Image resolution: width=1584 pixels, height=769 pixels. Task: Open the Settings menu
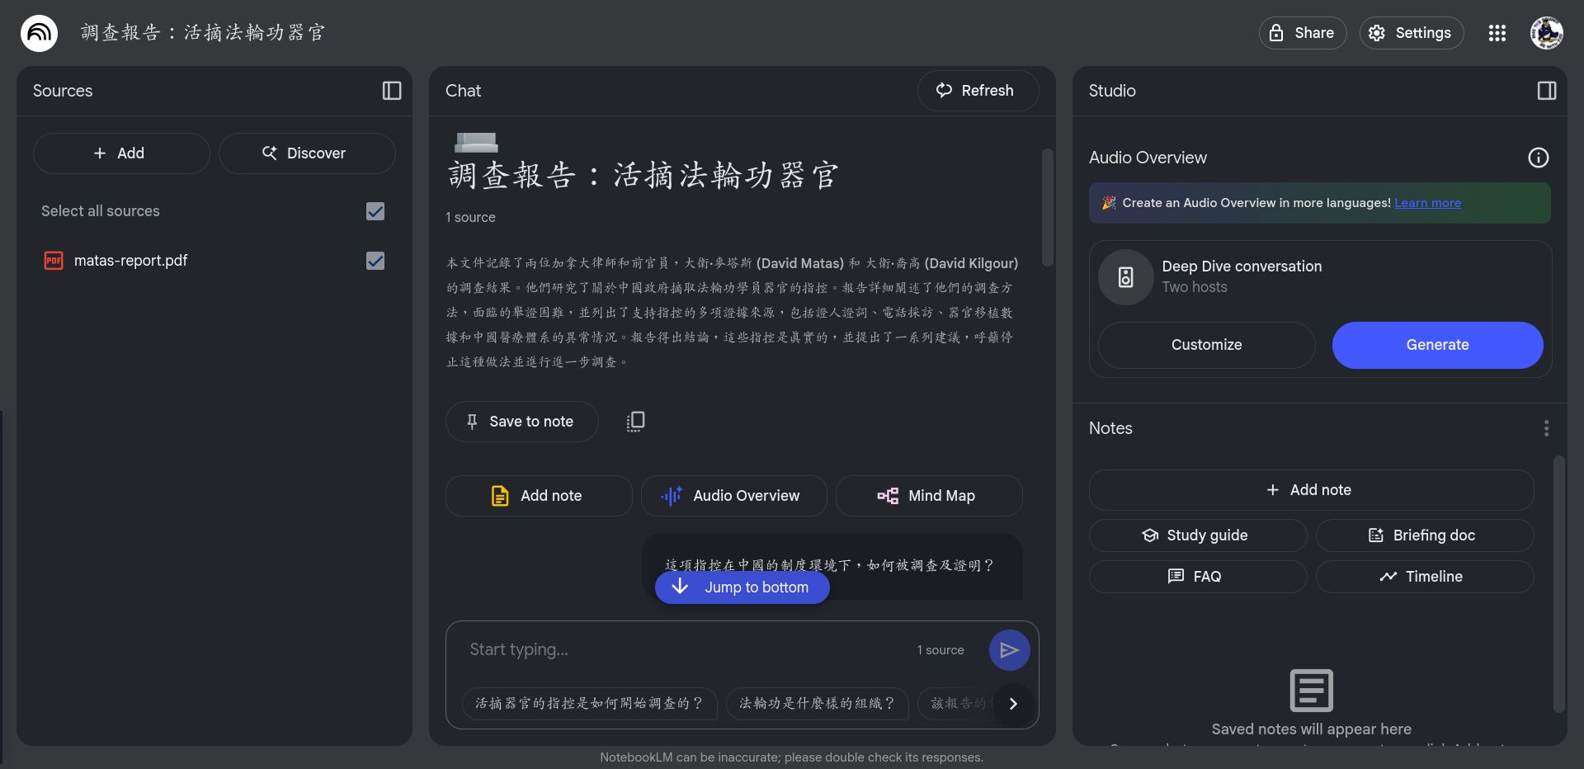pyautogui.click(x=1411, y=33)
